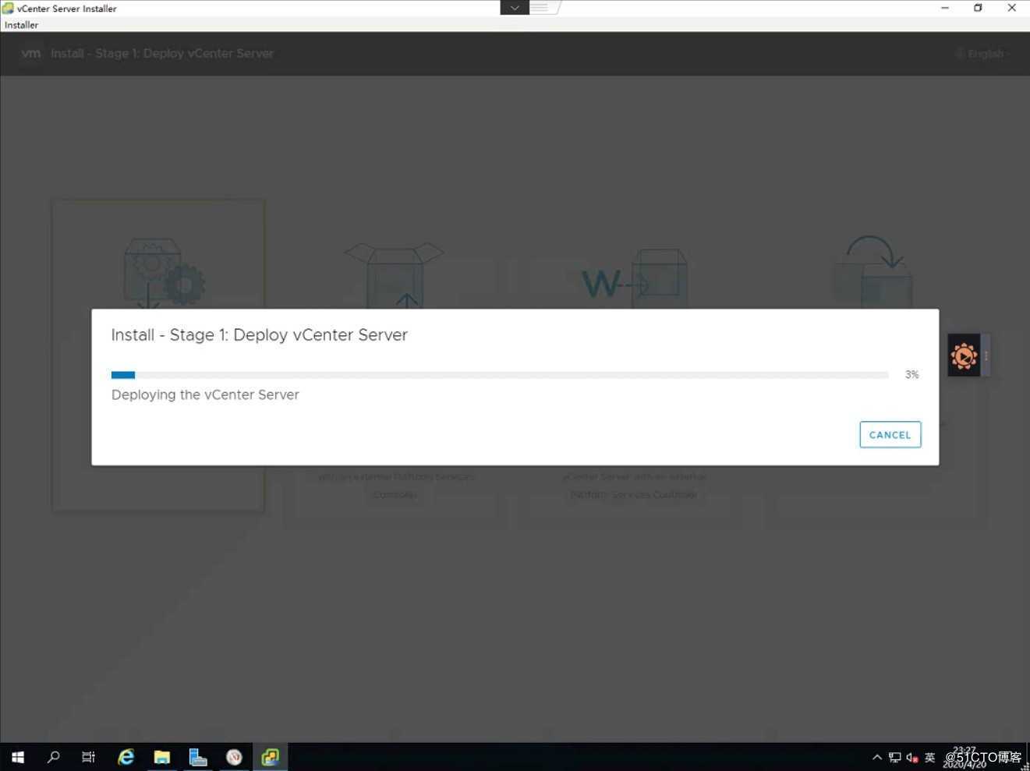
Task: Click the Migrate card W arrow icon
Action: coord(634,278)
